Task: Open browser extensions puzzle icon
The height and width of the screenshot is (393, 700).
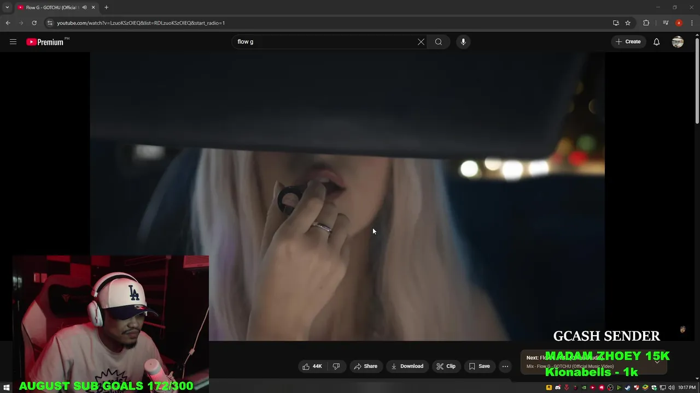Action: click(646, 23)
